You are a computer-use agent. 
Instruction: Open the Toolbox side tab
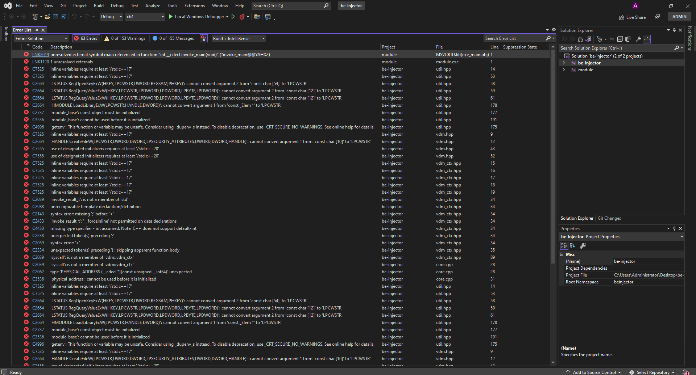[x=6, y=34]
